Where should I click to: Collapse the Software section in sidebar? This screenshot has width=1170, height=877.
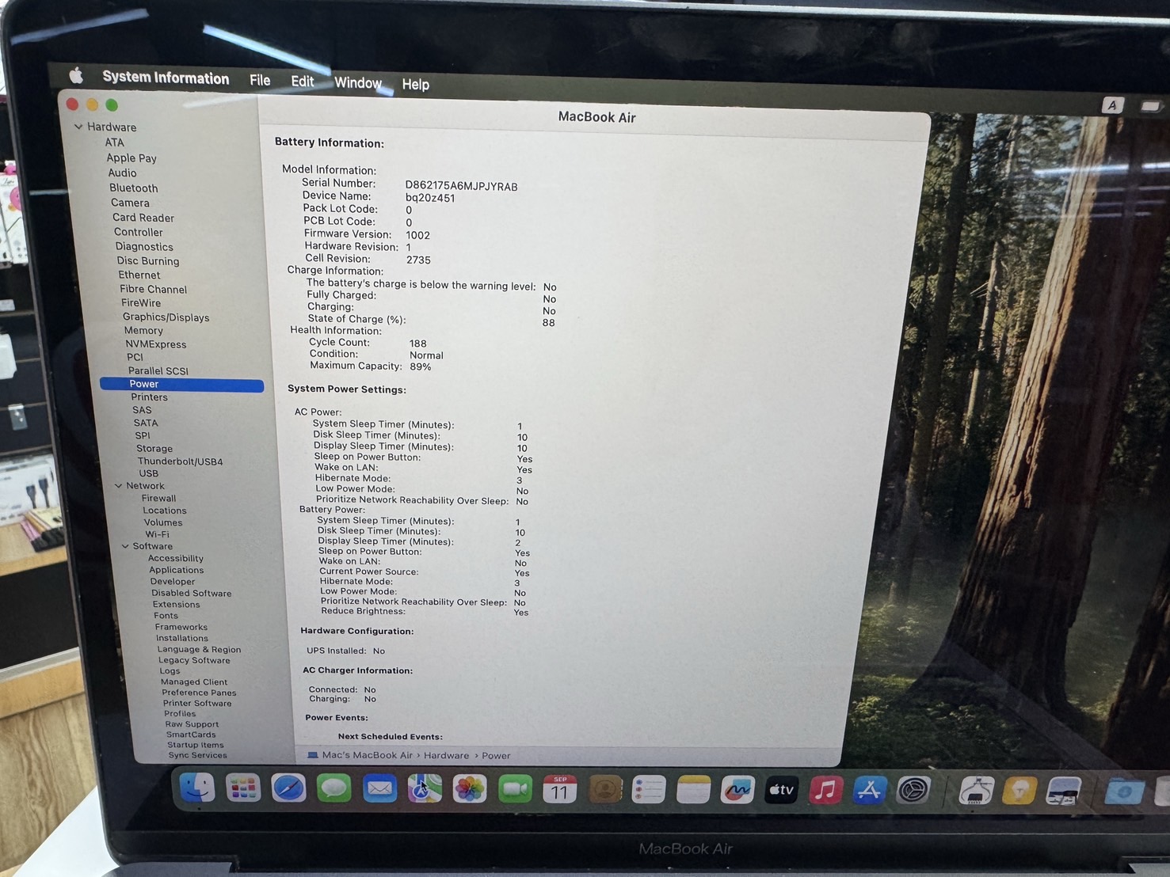125,546
